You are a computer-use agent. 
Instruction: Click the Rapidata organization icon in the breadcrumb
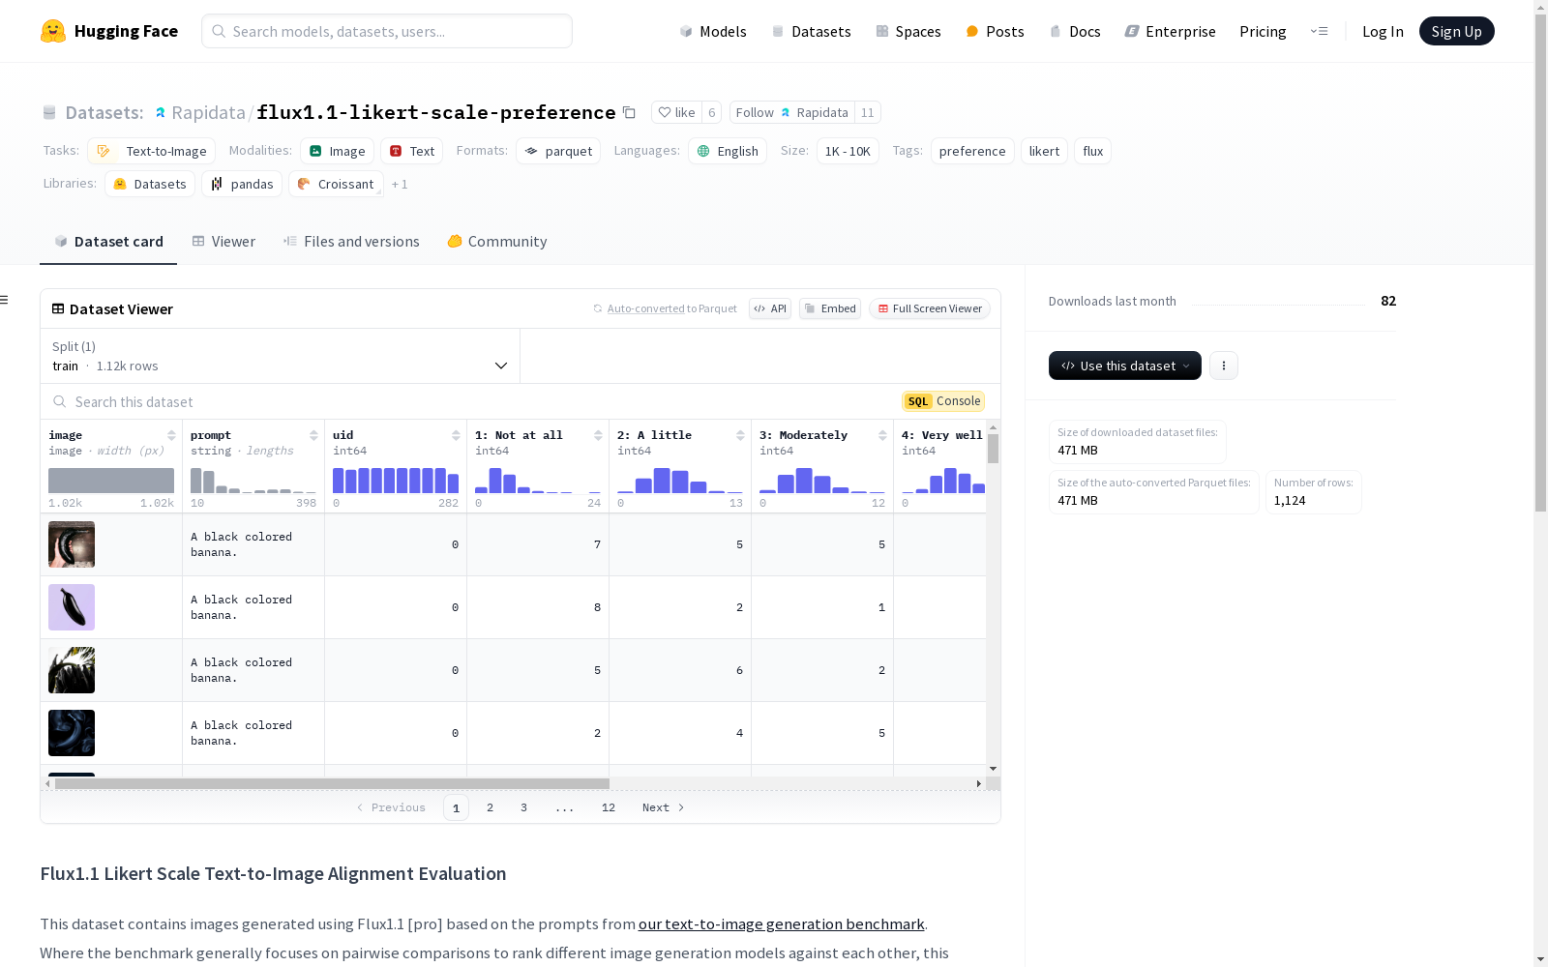(161, 112)
